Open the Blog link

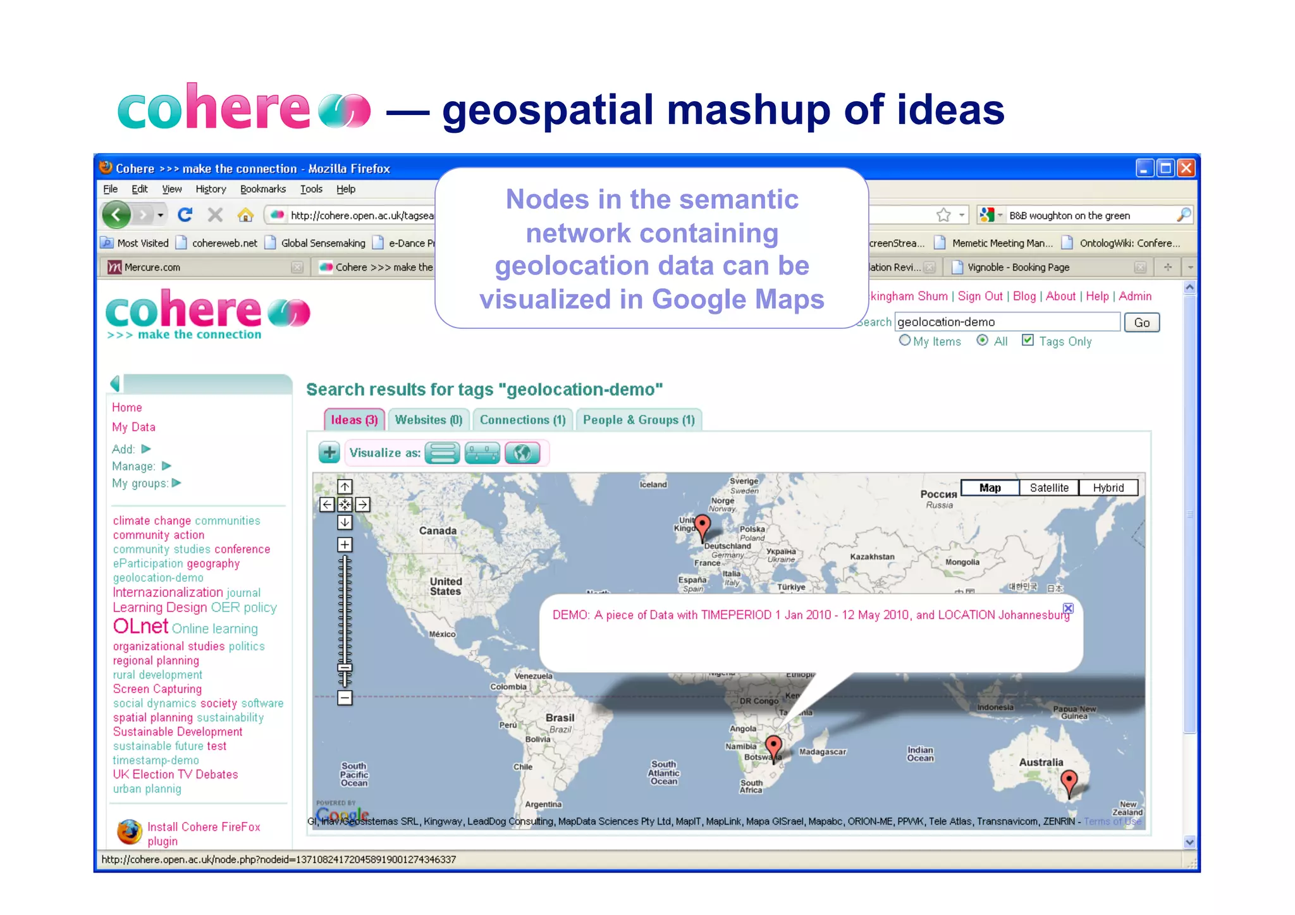1024,296
